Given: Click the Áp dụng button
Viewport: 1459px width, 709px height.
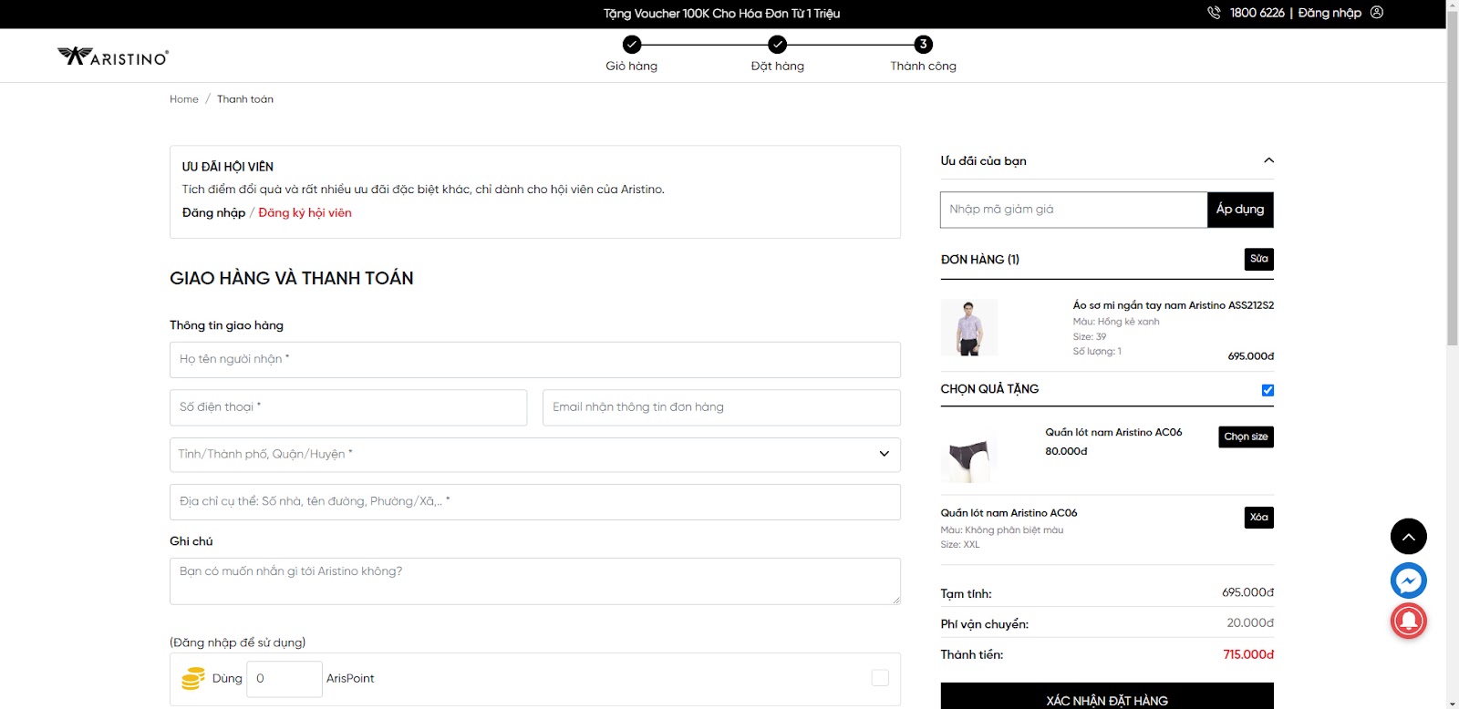Looking at the screenshot, I should (x=1240, y=210).
